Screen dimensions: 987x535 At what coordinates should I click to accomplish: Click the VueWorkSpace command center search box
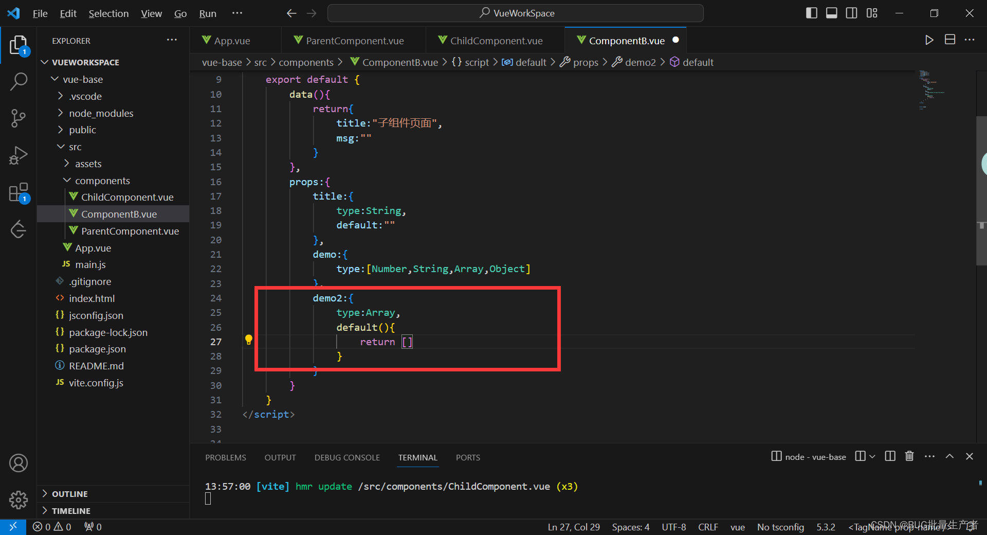point(516,13)
